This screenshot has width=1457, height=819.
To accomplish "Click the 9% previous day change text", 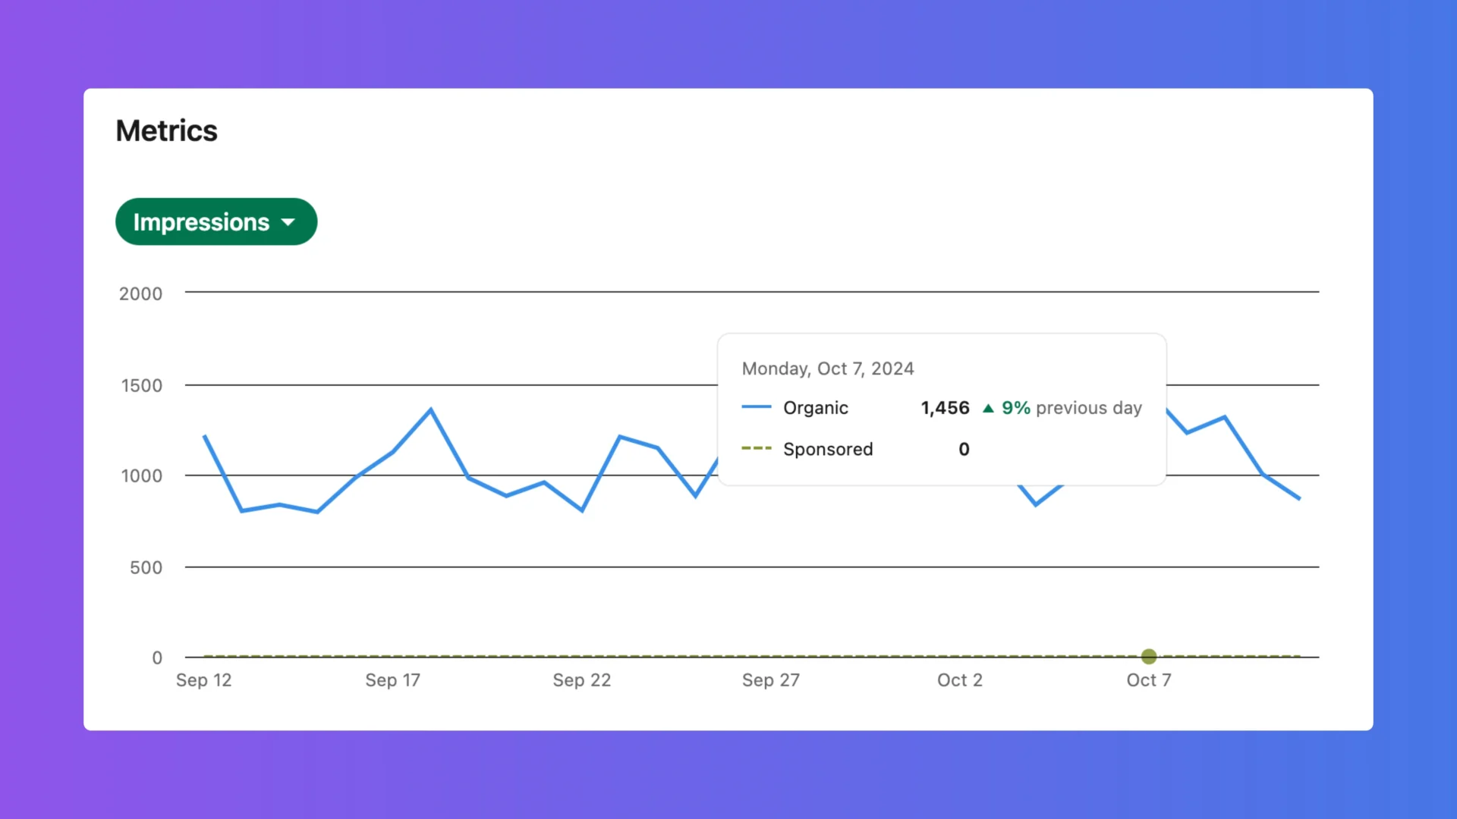I will tap(1071, 408).
